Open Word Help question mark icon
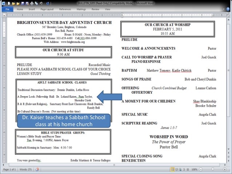Image resolution: width=232 pixels, height=174 pixels. pyautogui.click(x=228, y=9)
